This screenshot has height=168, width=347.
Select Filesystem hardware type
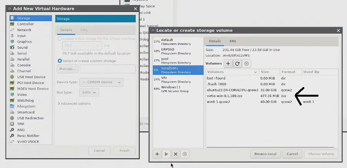coord(31,106)
